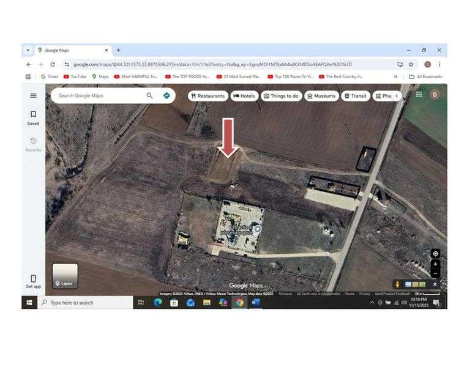Click the search magnifier icon in Maps
Viewport: 475px width, 367px height.
[x=149, y=95]
